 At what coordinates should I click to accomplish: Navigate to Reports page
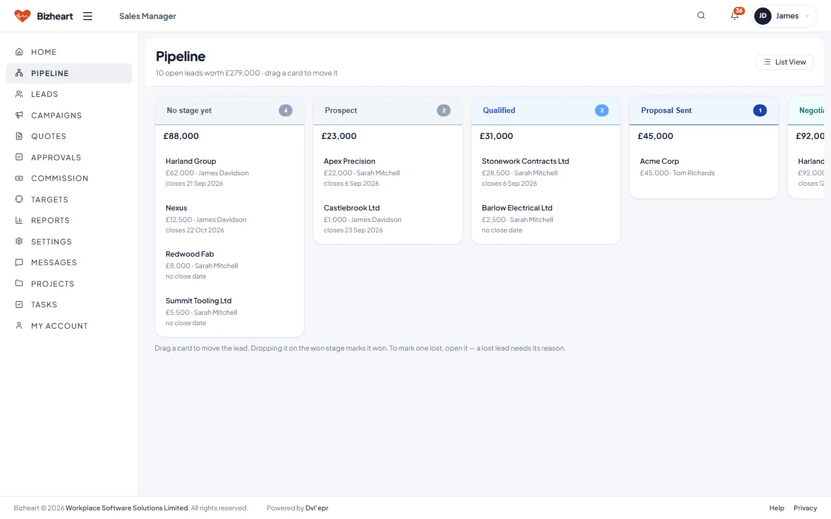[x=69, y=220]
